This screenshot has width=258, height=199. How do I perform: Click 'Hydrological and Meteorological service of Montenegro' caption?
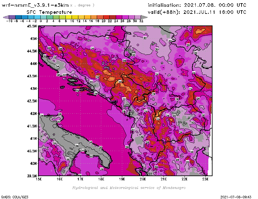coord(129,188)
